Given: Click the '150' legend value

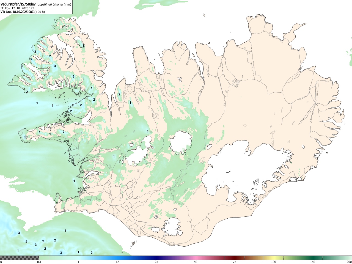Looking at the screenshot, I should click(313, 262).
